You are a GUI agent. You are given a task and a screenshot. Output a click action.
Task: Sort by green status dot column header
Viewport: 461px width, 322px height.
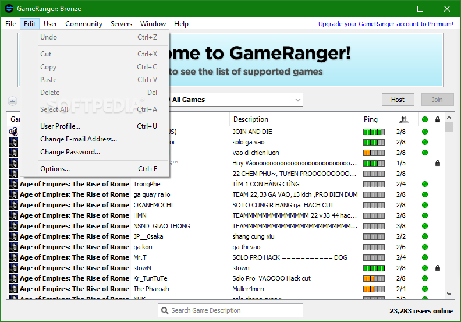click(424, 119)
